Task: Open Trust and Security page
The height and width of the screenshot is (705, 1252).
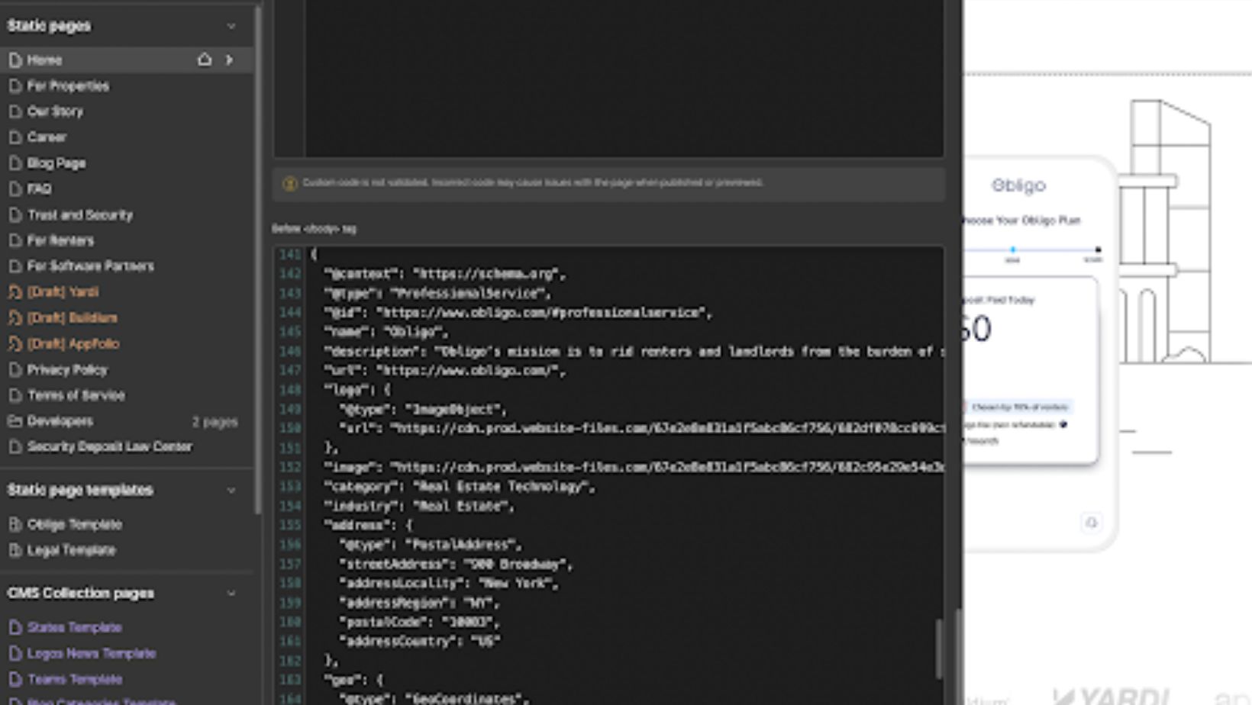Action: tap(80, 214)
